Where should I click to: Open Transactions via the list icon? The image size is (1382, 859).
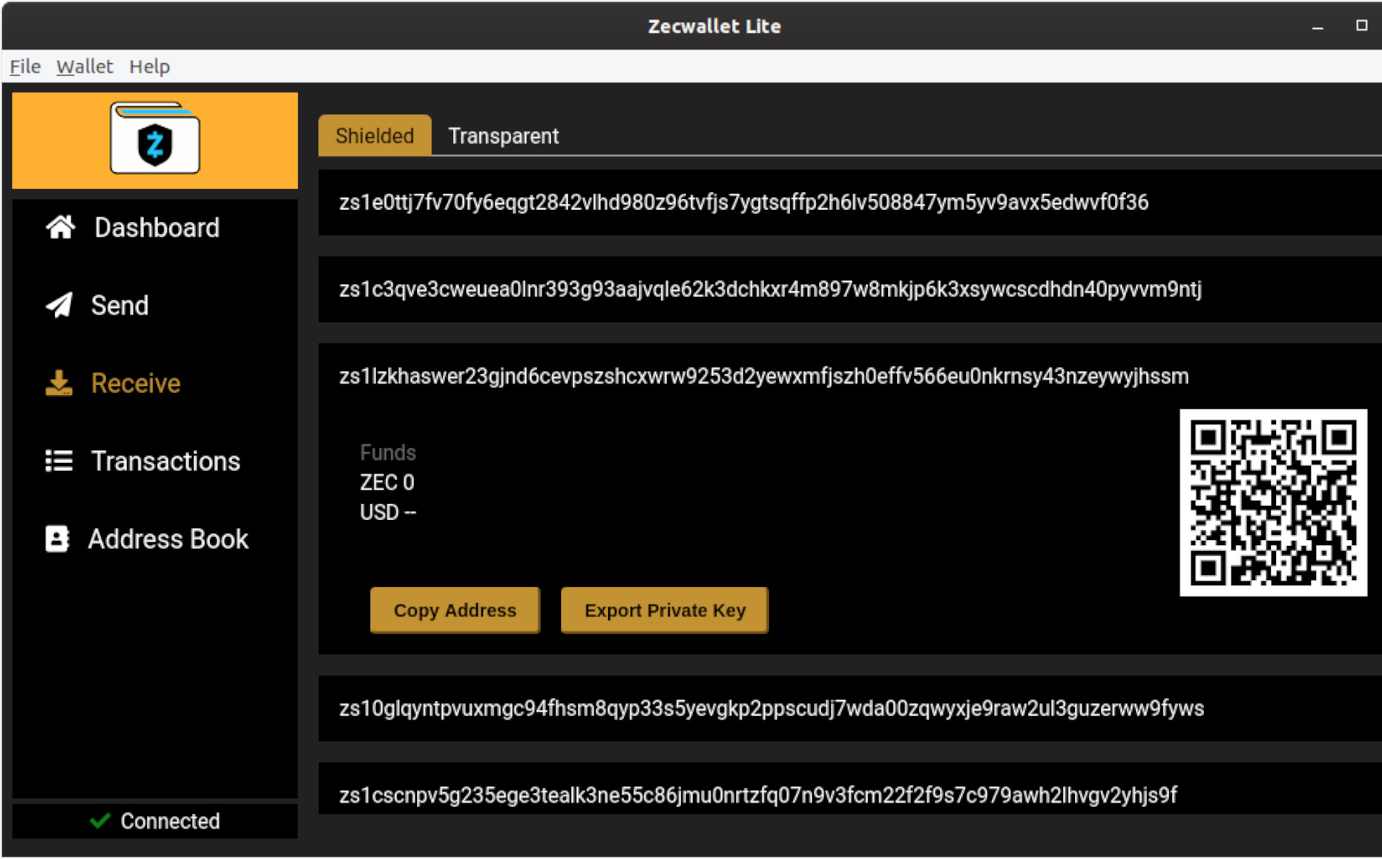point(59,461)
